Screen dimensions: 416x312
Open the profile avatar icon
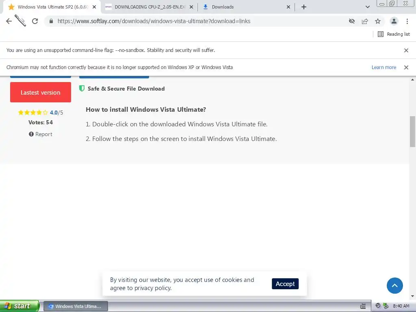394,21
